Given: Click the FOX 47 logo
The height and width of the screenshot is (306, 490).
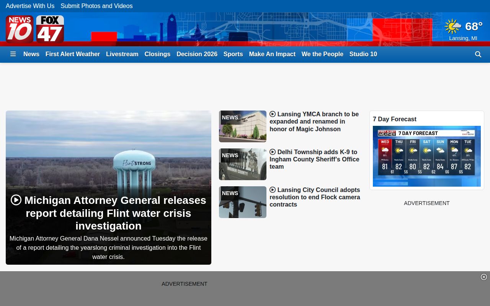Looking at the screenshot, I should [50, 29].
